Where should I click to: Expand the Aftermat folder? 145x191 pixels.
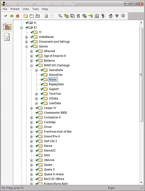pos(31,51)
